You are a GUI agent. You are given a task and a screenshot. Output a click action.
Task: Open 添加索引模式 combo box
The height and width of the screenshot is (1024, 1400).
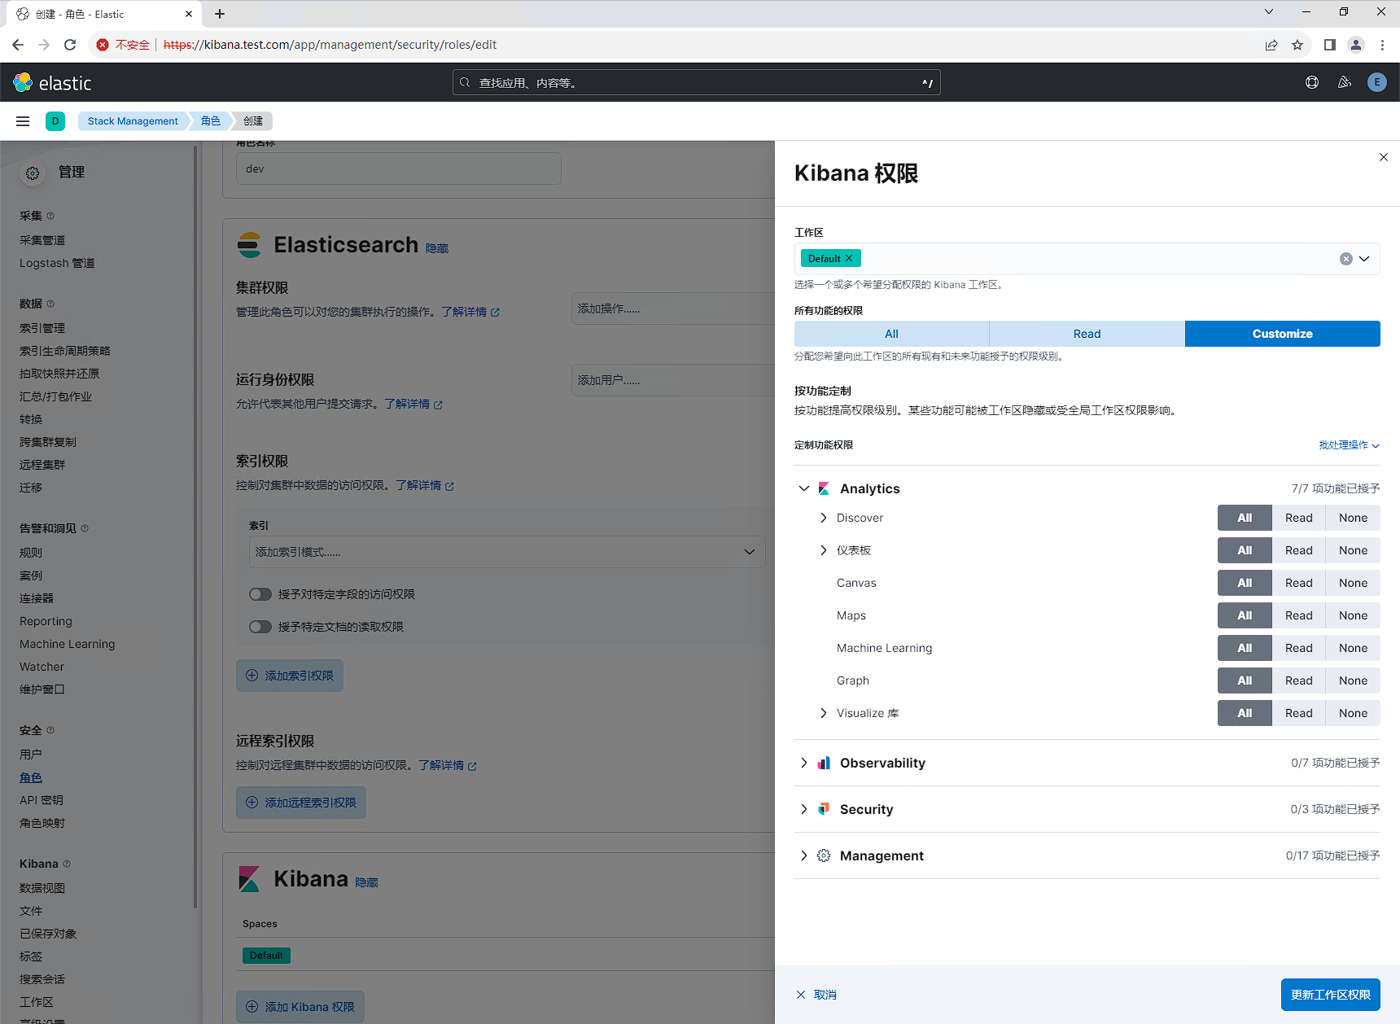coord(507,552)
